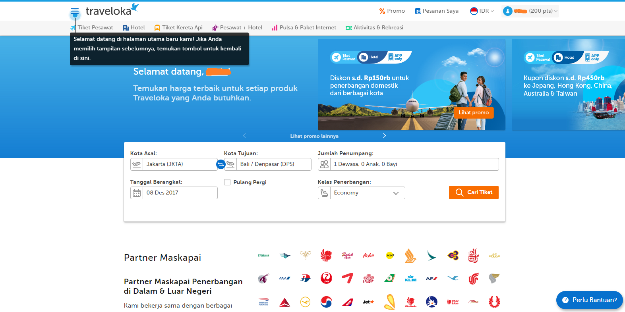Screen dimensions: 625x312
Task: Click the Kota Asal Jakarta field
Action: click(174, 164)
